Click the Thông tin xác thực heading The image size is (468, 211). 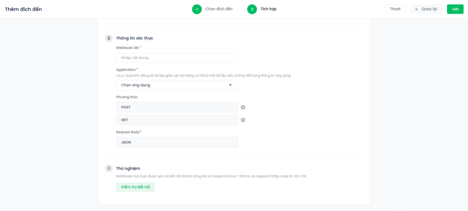(x=135, y=38)
